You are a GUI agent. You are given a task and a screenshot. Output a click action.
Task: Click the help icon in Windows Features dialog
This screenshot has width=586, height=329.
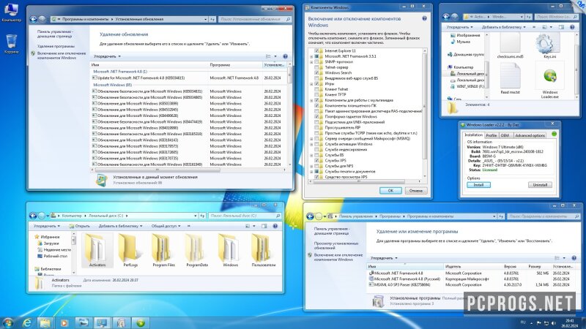pos(424,18)
